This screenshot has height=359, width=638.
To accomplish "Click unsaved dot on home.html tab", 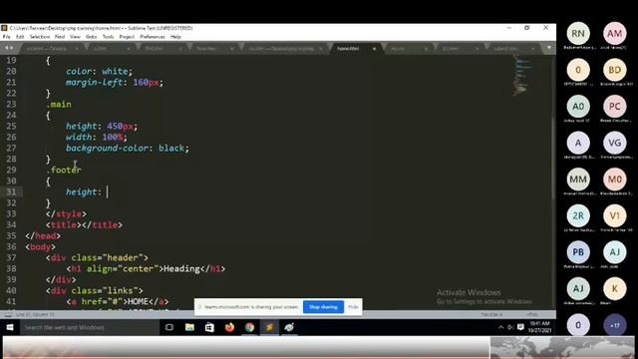I will (x=374, y=49).
